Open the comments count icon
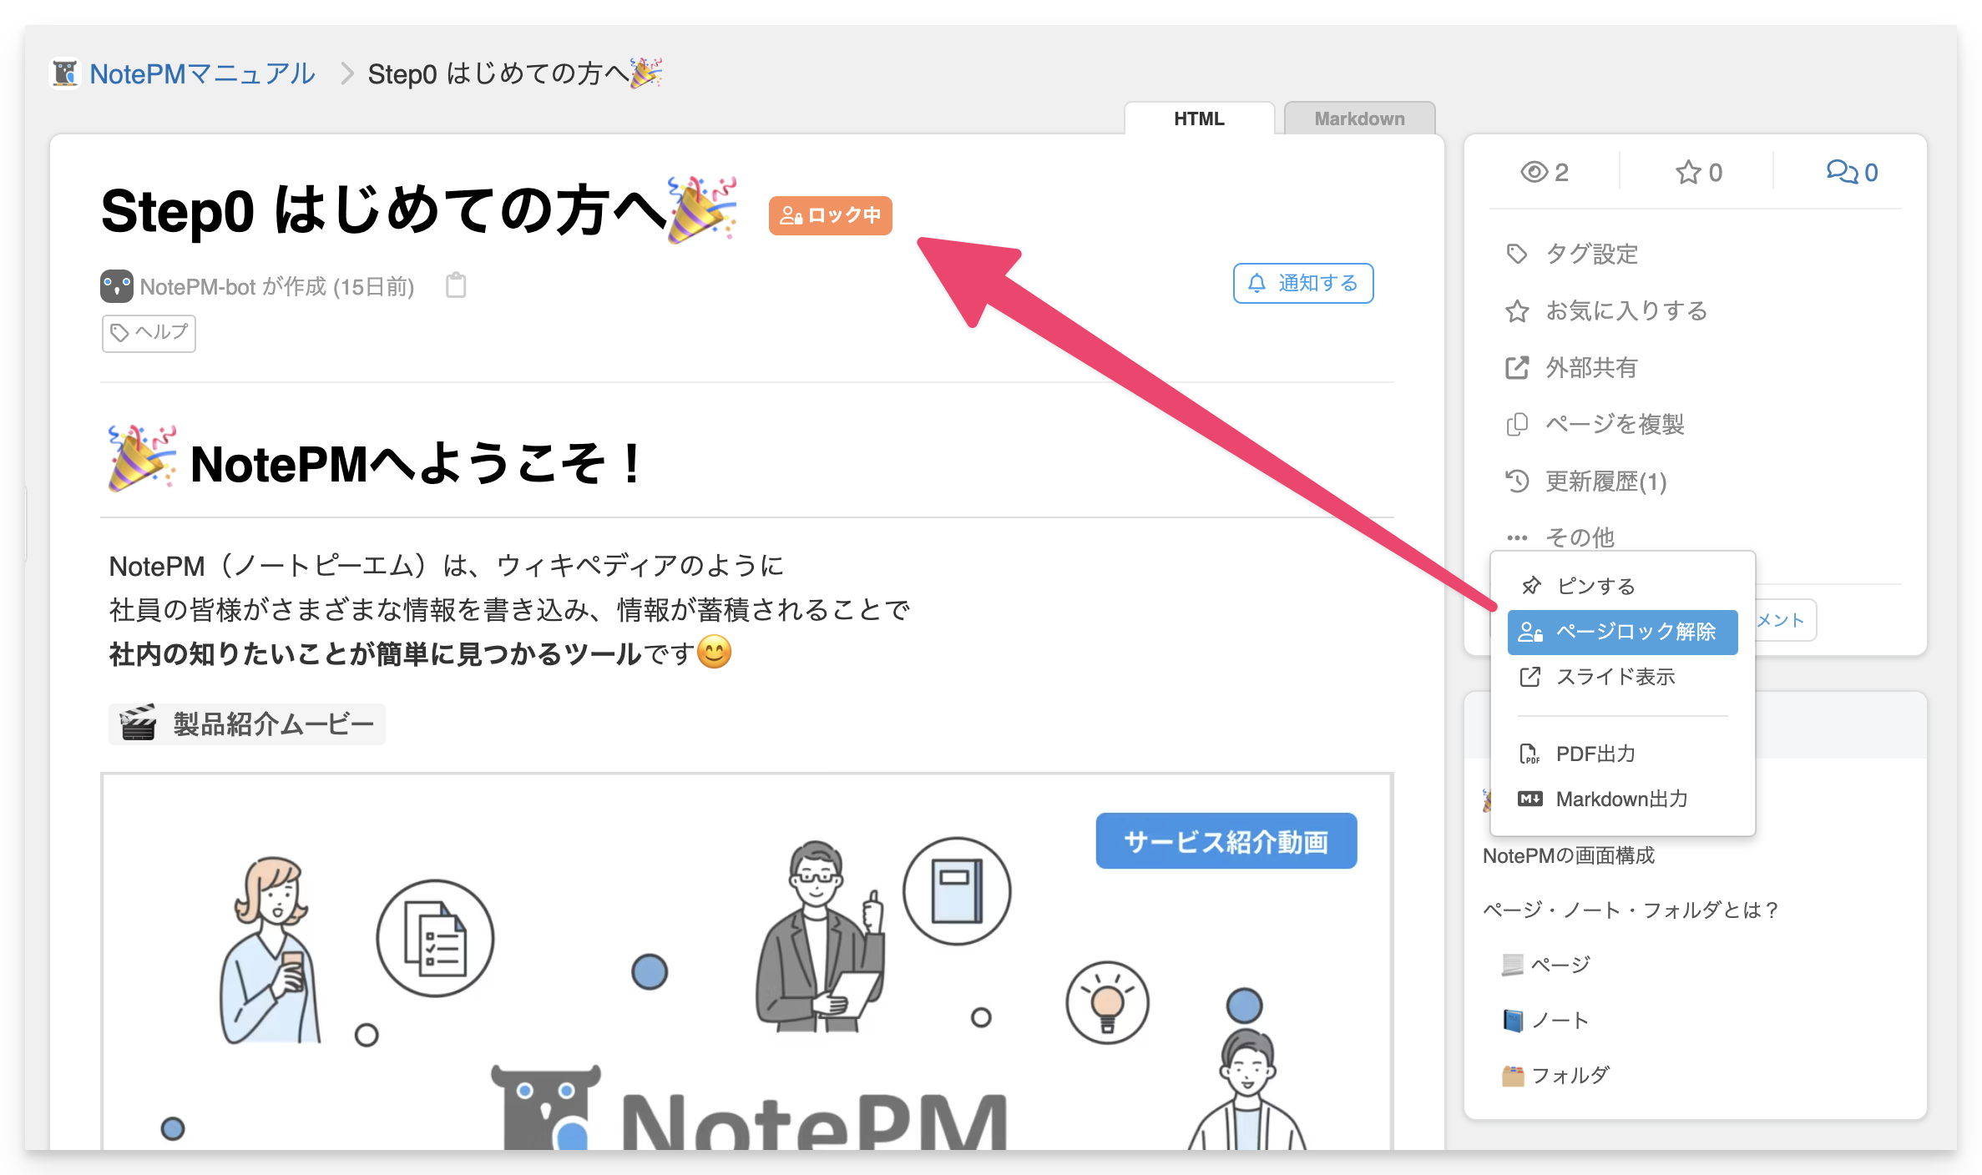Screen dimensions: 1982x1175 [x=1841, y=172]
